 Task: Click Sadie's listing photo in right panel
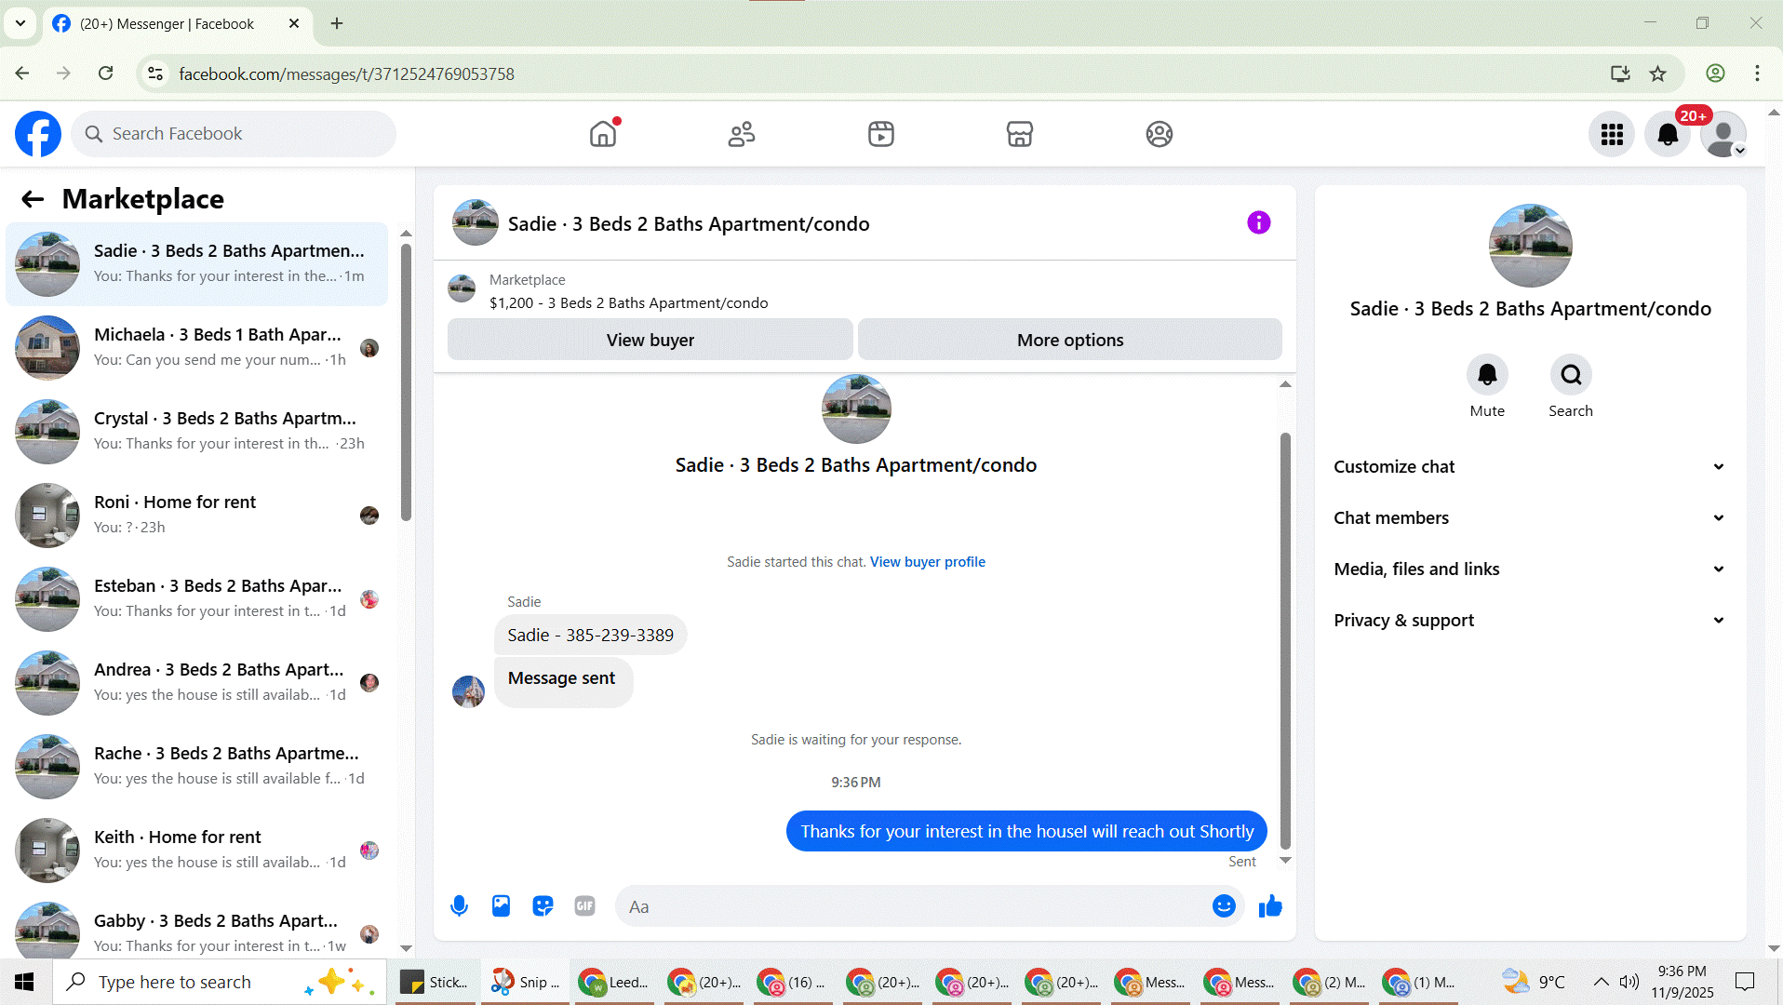1531,246
